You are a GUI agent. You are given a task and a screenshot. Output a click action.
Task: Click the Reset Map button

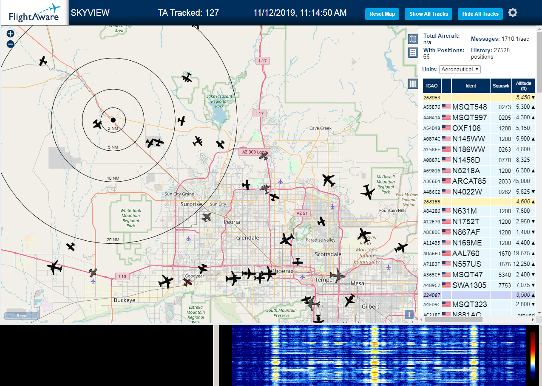pyautogui.click(x=382, y=14)
